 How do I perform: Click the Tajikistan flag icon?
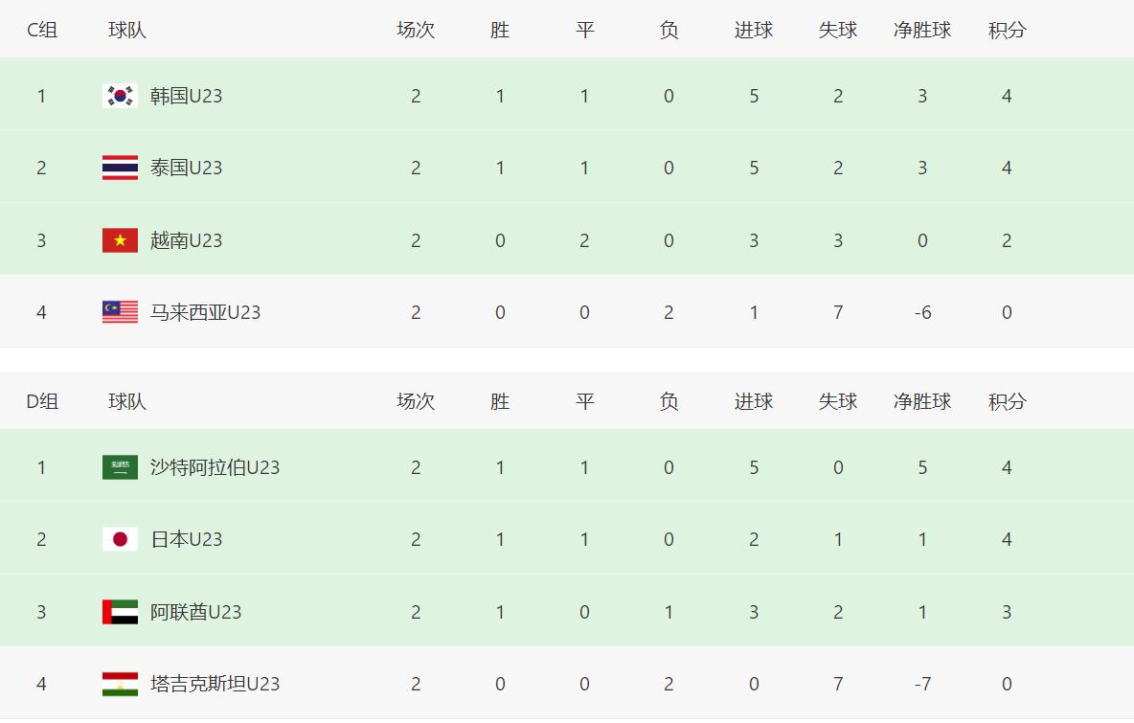(x=120, y=684)
